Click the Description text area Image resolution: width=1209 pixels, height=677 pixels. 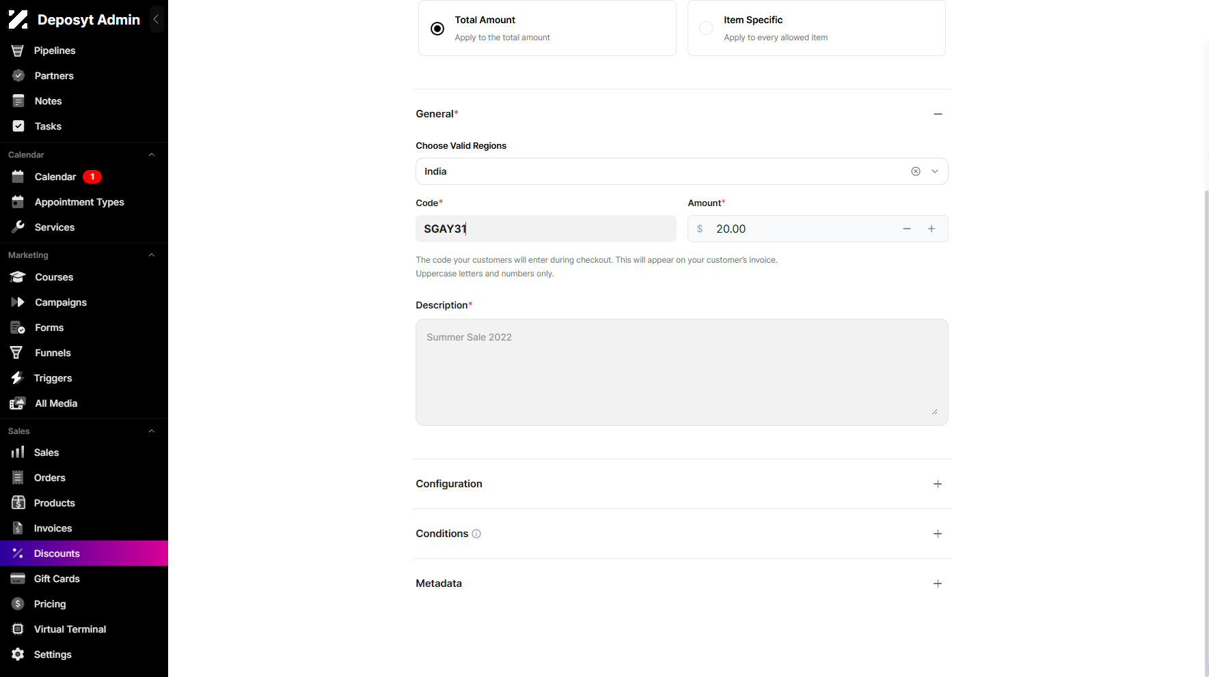click(x=682, y=373)
